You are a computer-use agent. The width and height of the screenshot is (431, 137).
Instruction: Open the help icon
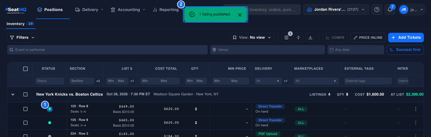377,10
